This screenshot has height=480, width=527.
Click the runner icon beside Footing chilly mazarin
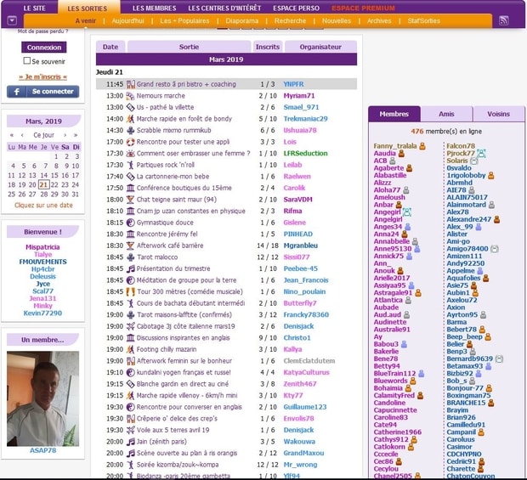point(130,349)
